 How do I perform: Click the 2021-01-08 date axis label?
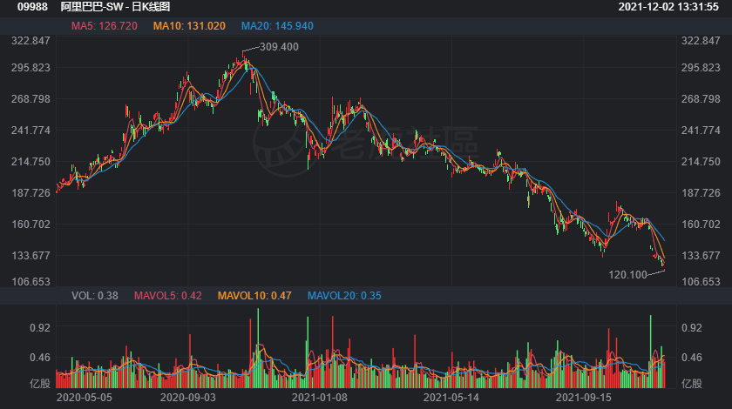point(320,398)
